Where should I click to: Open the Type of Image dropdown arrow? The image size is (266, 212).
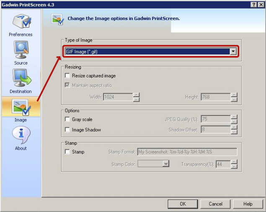[233, 51]
